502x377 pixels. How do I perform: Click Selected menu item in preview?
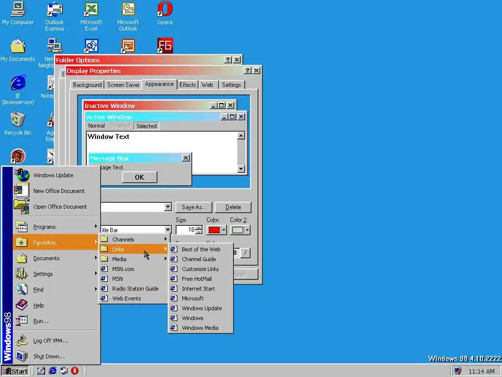146,126
